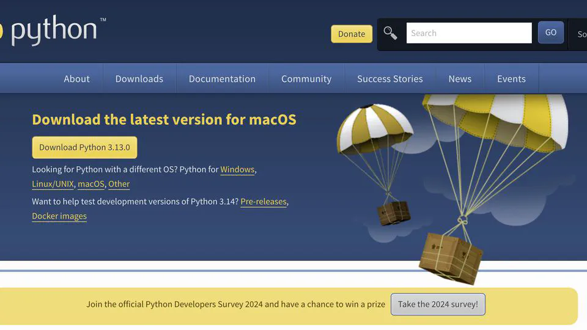Open the Success Stories menu

pyautogui.click(x=390, y=79)
